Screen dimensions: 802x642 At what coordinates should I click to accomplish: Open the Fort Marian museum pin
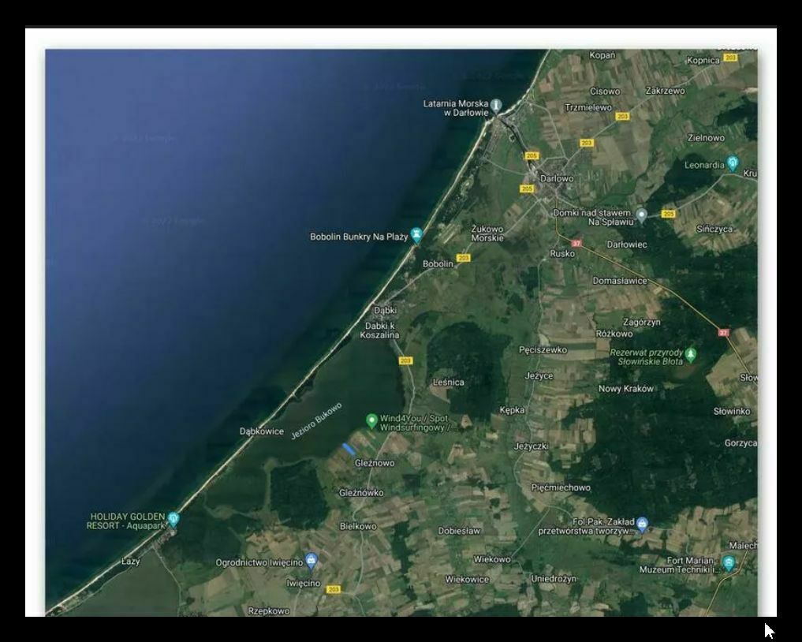(729, 563)
